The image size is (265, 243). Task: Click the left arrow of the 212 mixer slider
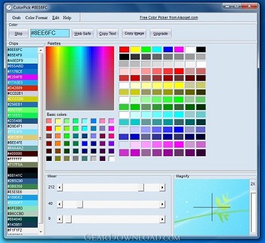pyautogui.click(x=60, y=187)
